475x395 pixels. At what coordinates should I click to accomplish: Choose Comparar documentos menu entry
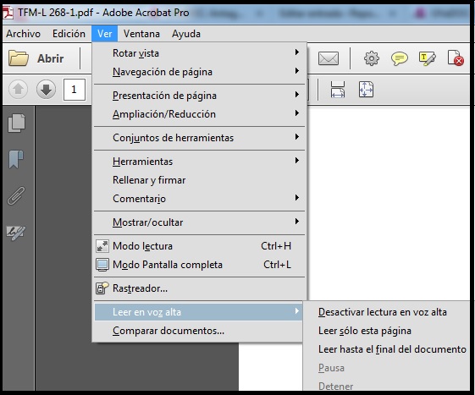point(198,331)
